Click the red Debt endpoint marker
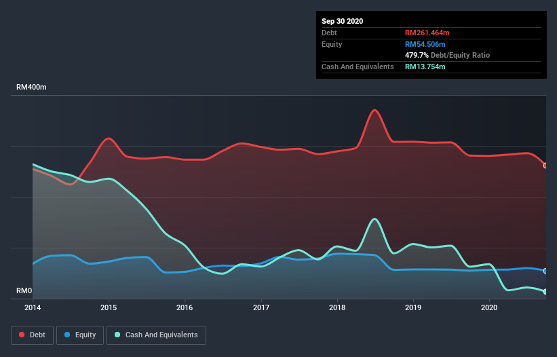The height and width of the screenshot is (357, 557). 545,166
